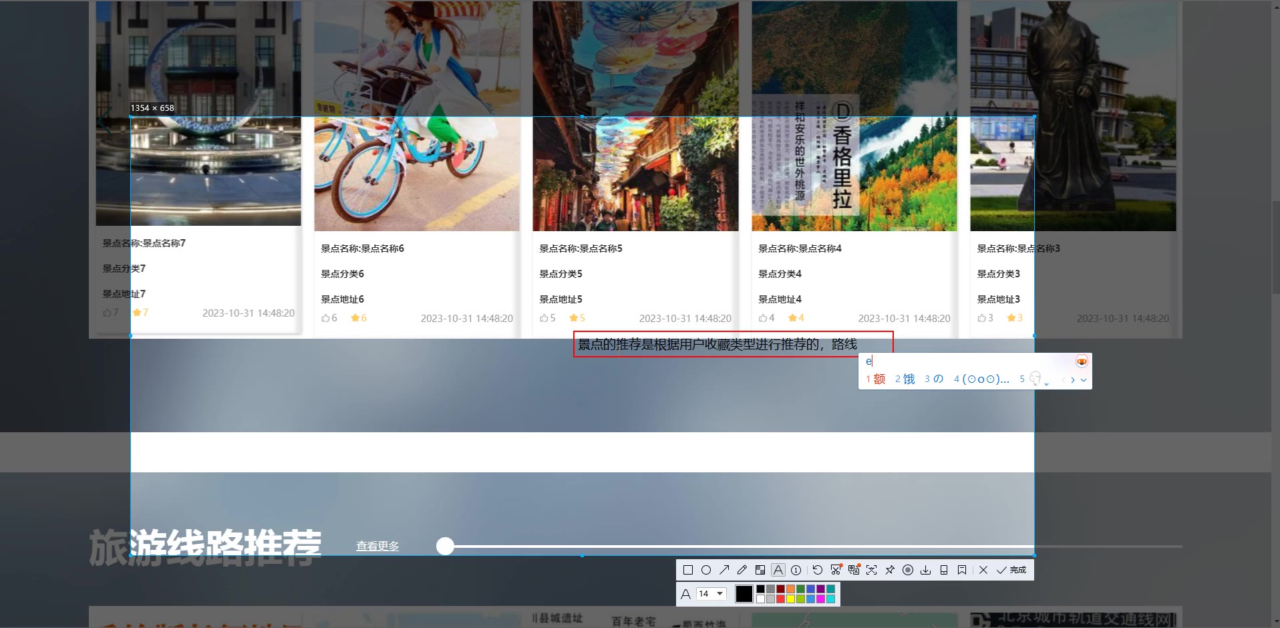Click the 景点地址5 text

tap(561, 299)
